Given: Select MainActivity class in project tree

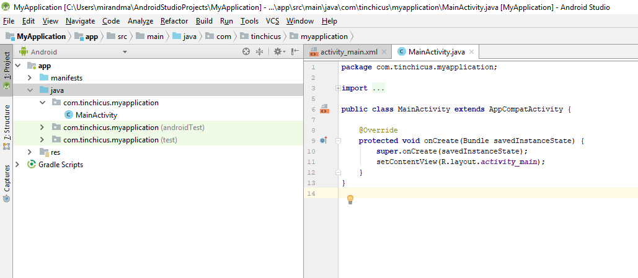Looking at the screenshot, I should (96, 115).
